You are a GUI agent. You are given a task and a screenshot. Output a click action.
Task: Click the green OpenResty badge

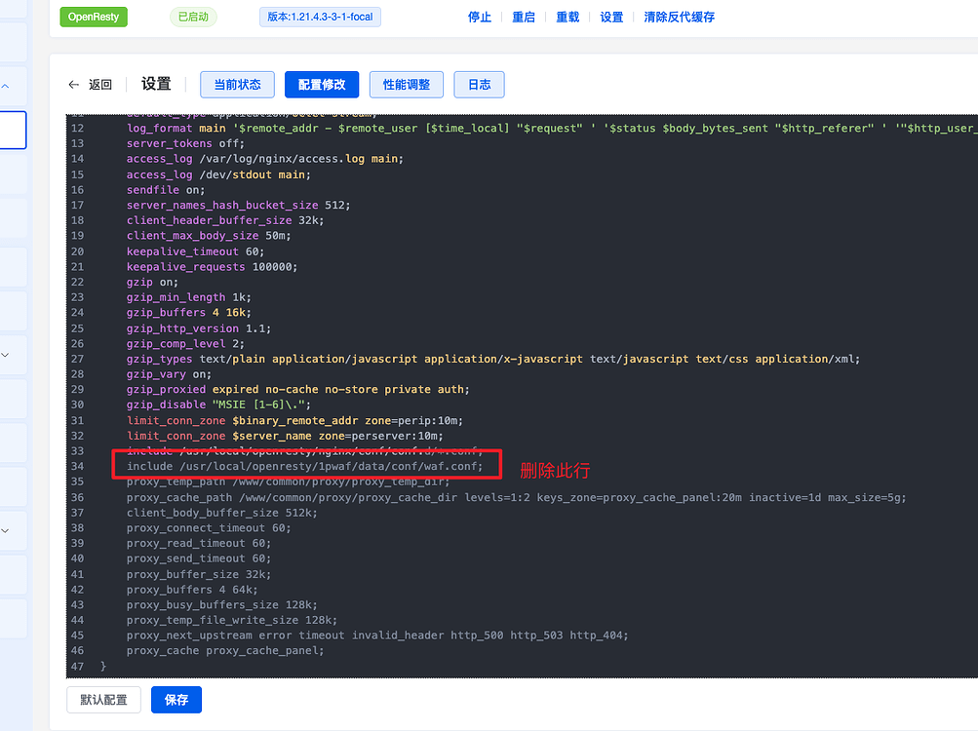point(93,17)
